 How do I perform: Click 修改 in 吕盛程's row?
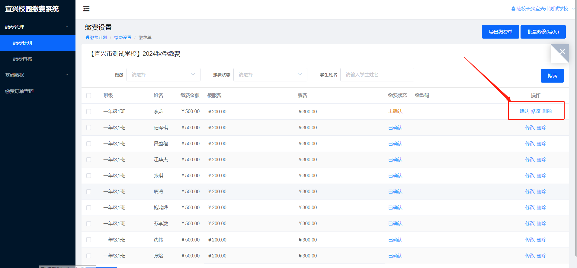click(530, 143)
